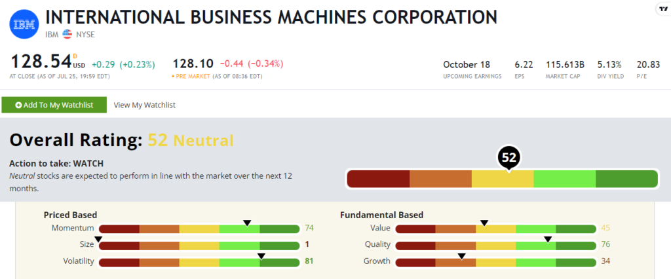The height and width of the screenshot is (279, 671).
Task: Click the Quality label
Action: pos(377,245)
